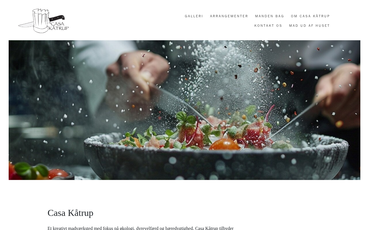Click the Casa Kåtrup page heading
The width and height of the screenshot is (369, 230).
[70, 213]
